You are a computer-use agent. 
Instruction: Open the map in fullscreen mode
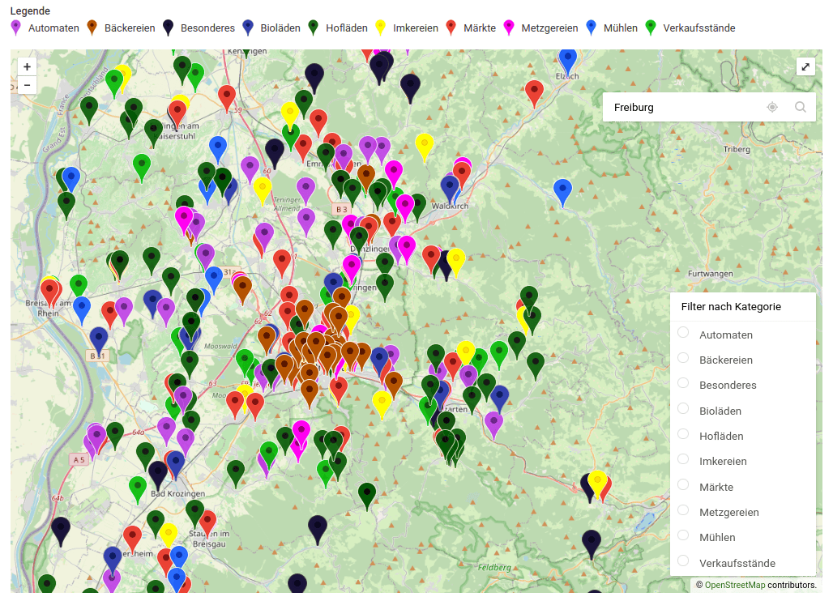pyautogui.click(x=805, y=67)
